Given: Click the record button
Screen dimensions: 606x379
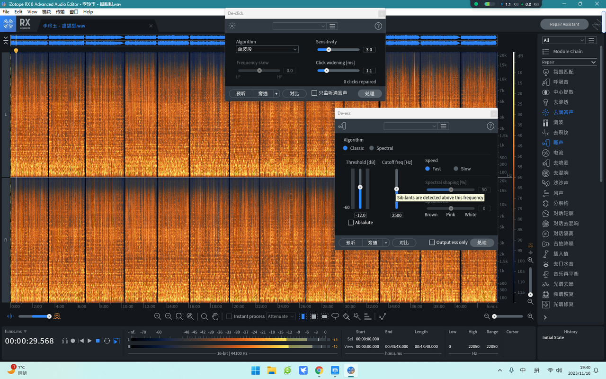Looking at the screenshot, I should click(x=73, y=341).
